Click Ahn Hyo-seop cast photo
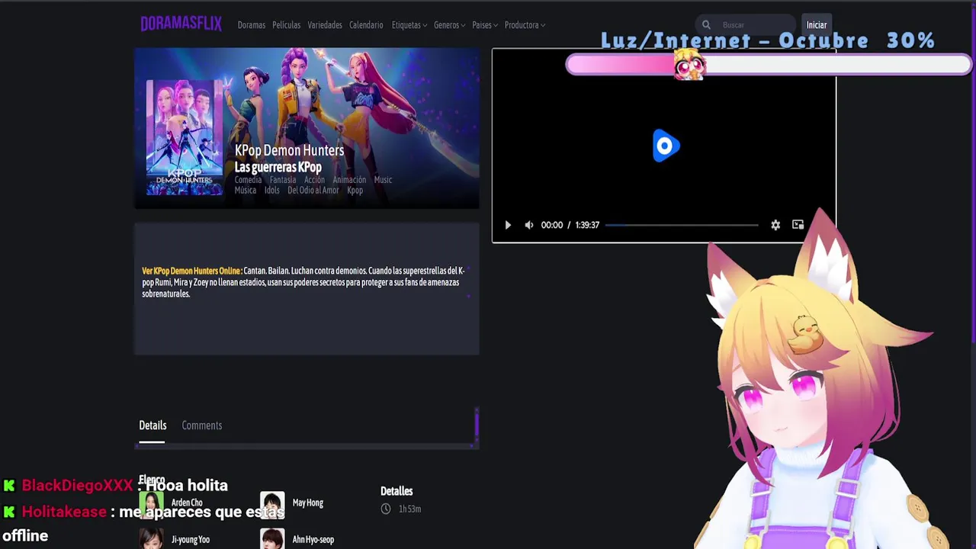The height and width of the screenshot is (549, 976). point(272,538)
